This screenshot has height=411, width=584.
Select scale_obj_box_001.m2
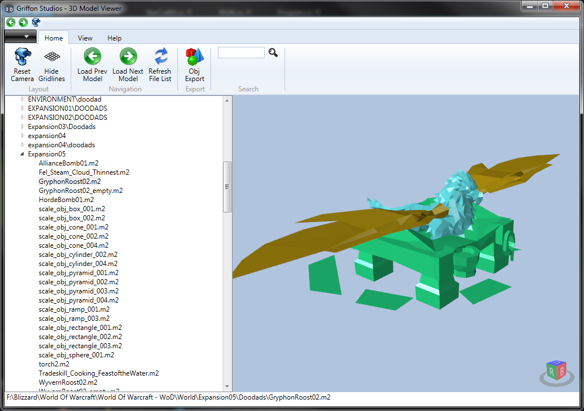click(72, 209)
